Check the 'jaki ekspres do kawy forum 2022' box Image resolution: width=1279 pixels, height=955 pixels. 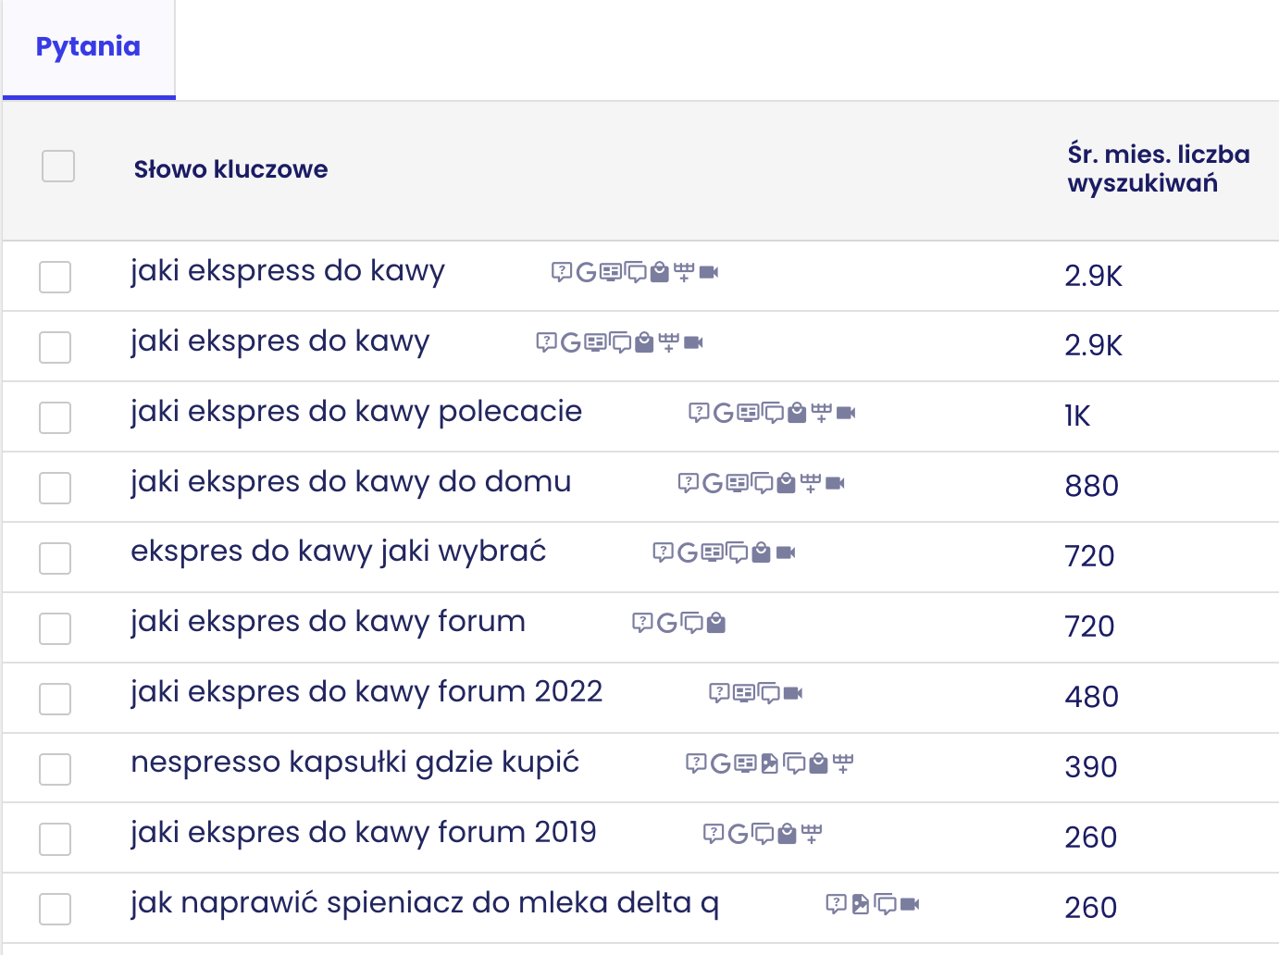point(56,699)
